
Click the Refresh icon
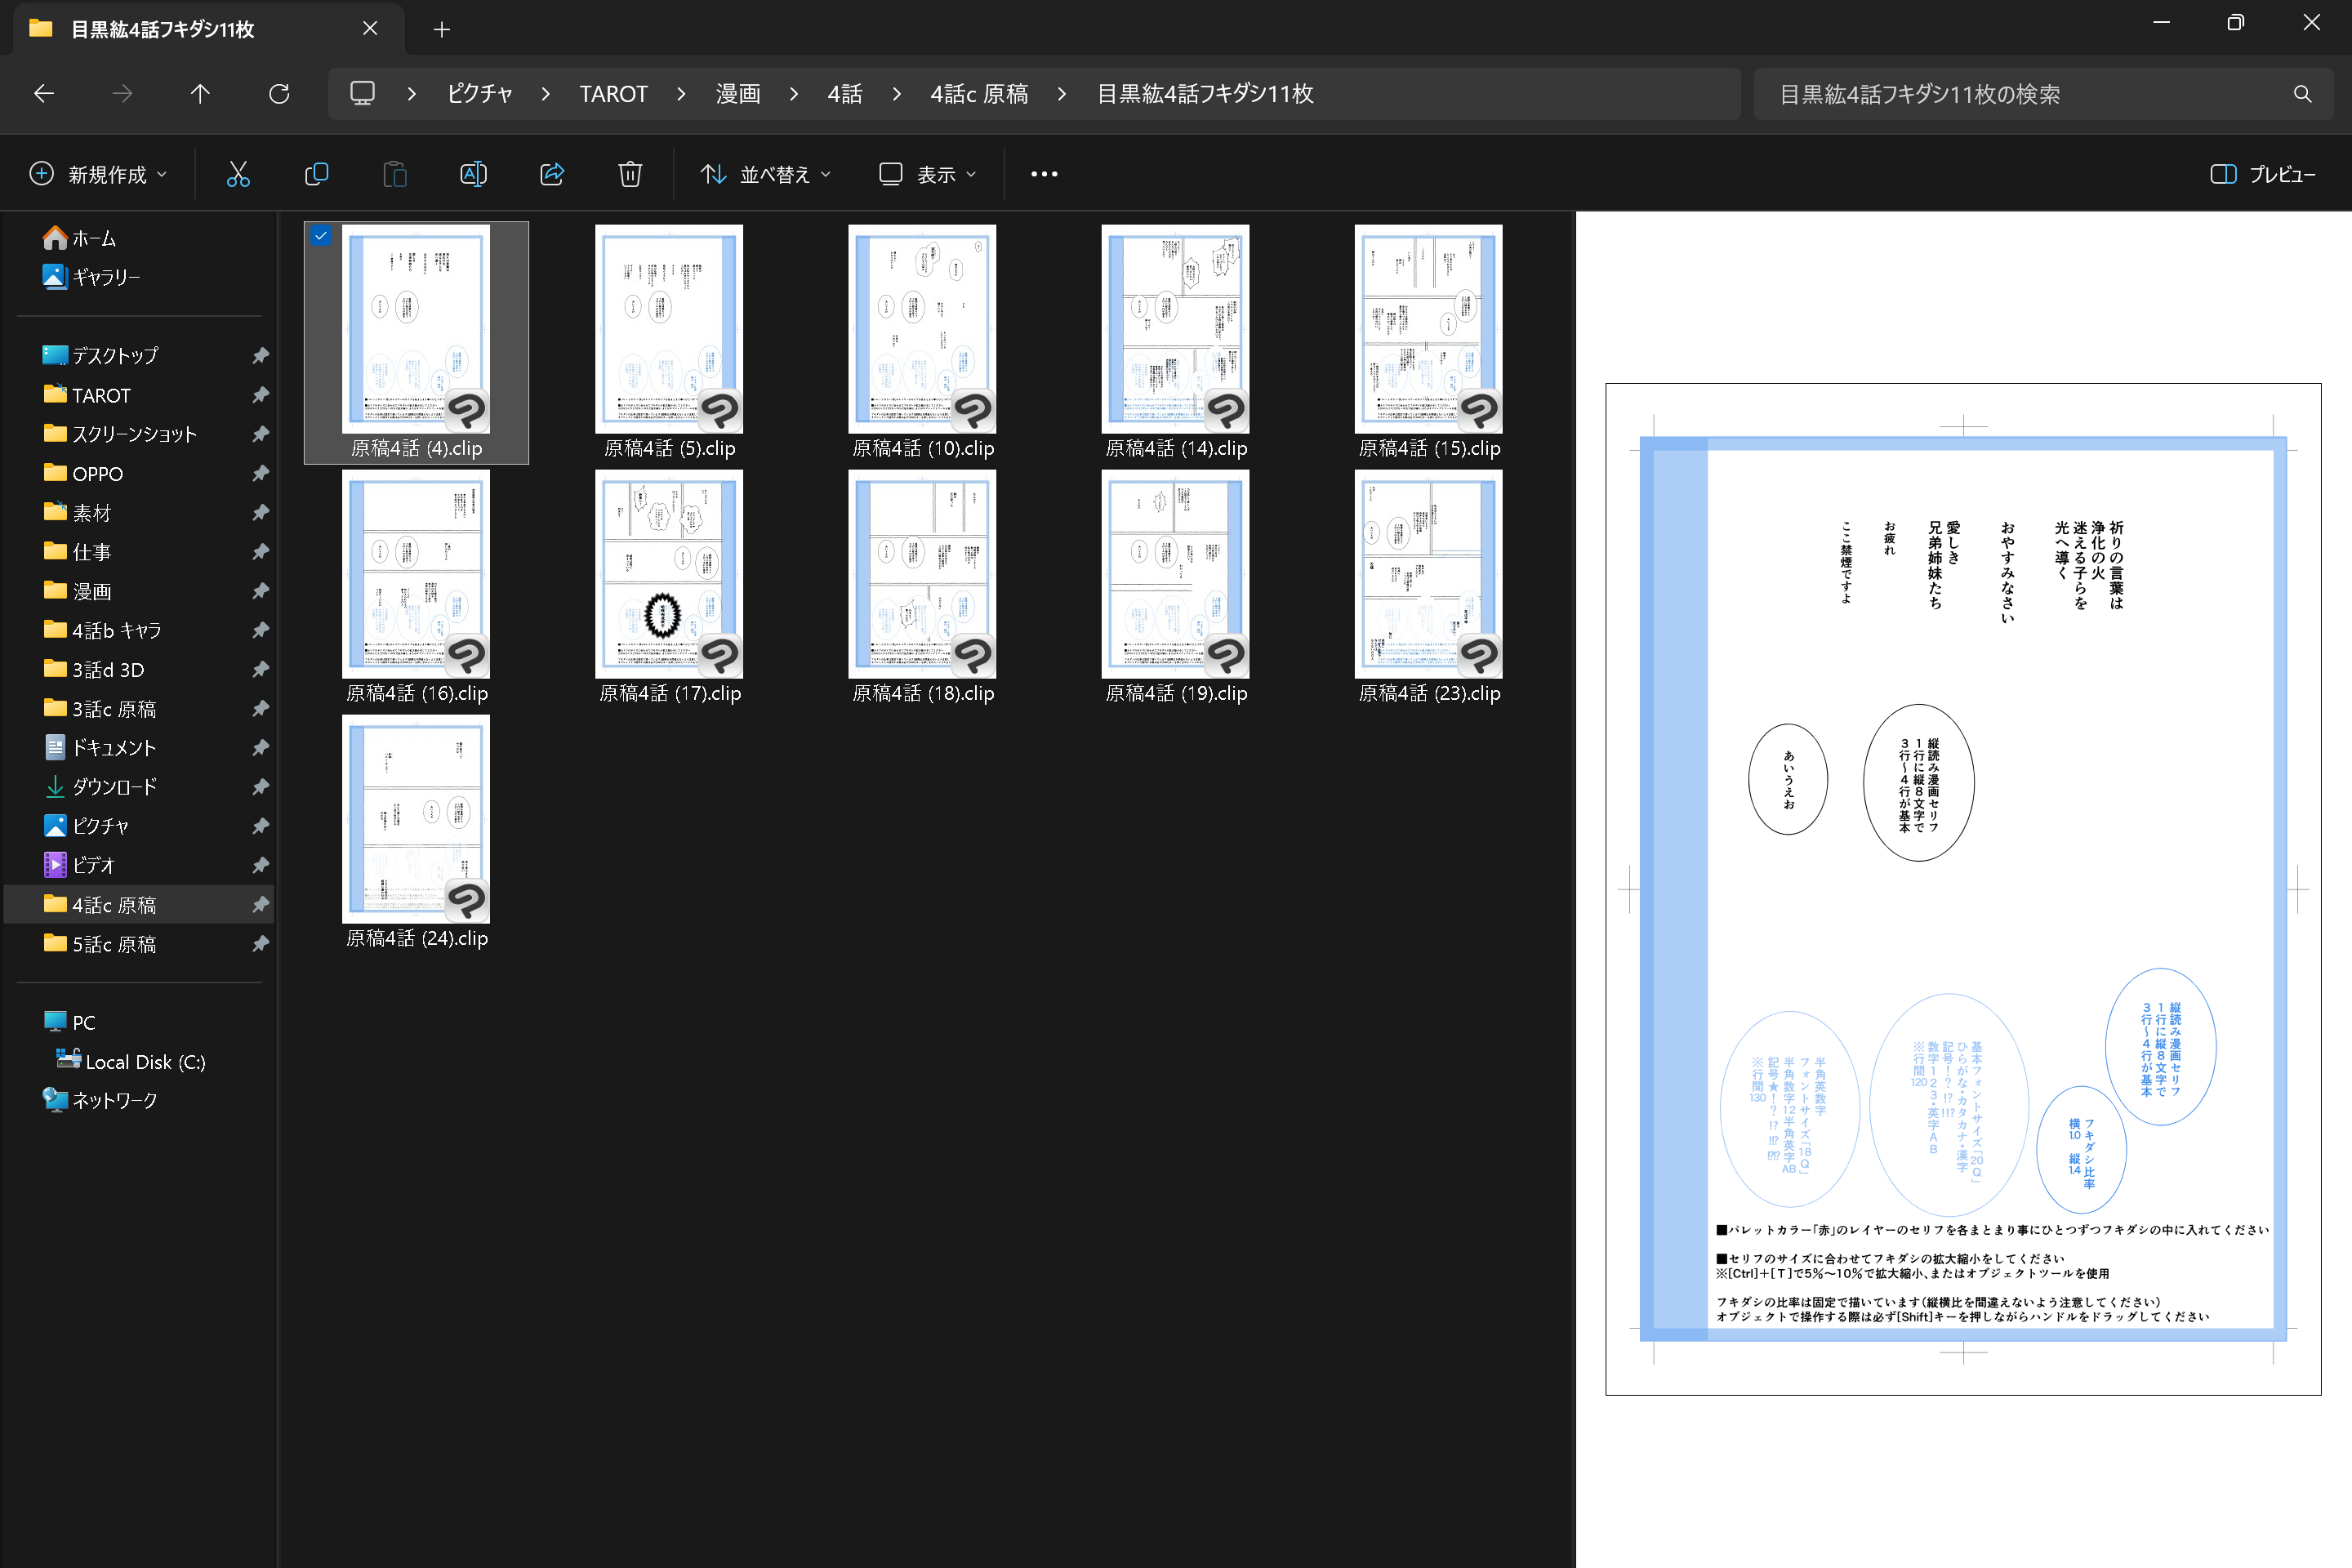pos(279,94)
